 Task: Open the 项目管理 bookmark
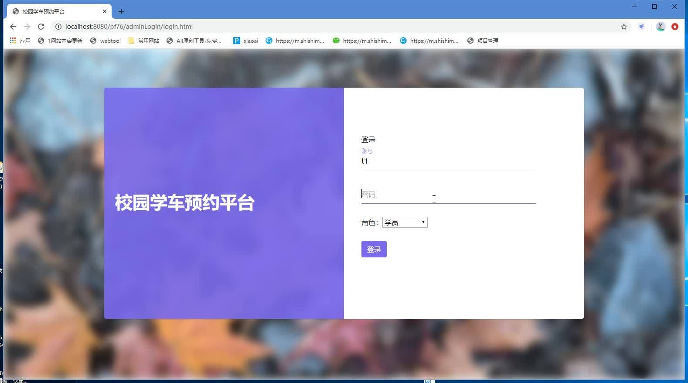[483, 41]
